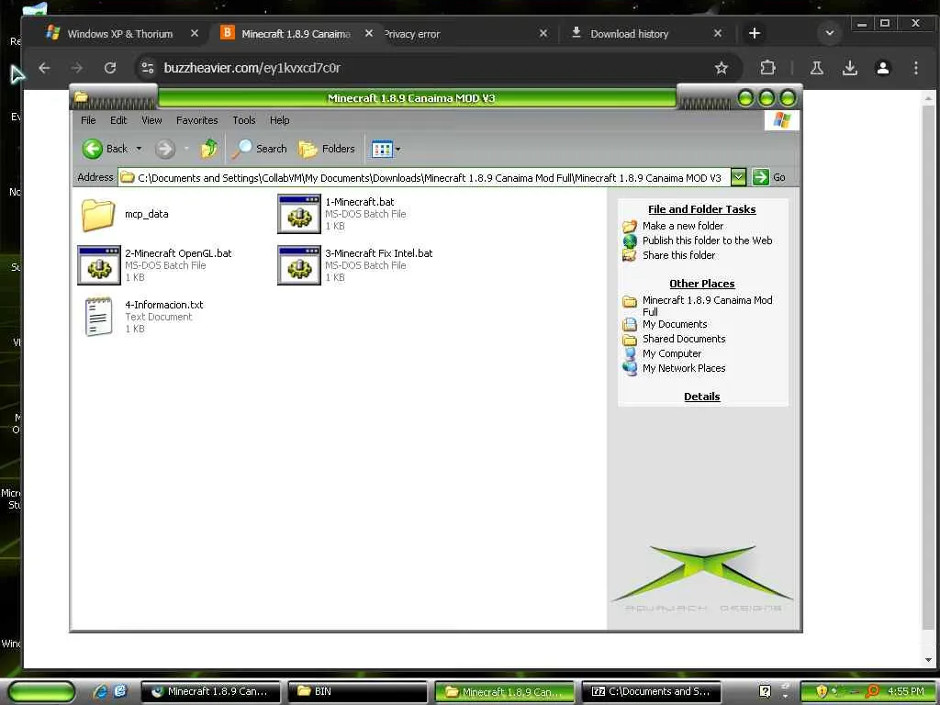
Task: Open the View menu
Action: click(151, 120)
